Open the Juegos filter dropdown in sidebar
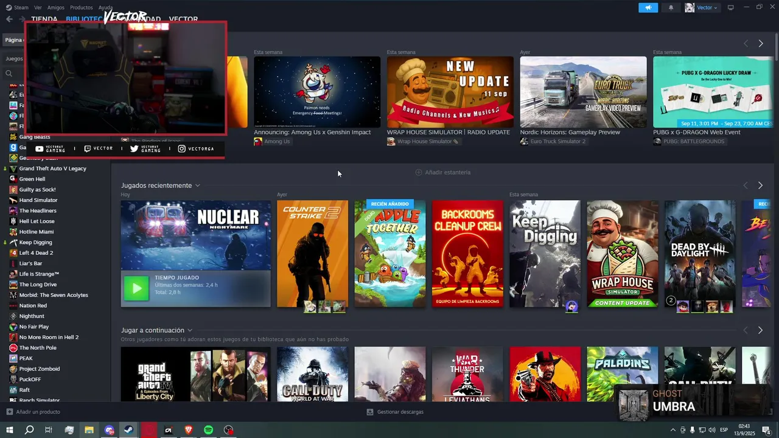The image size is (779, 438). click(15, 59)
